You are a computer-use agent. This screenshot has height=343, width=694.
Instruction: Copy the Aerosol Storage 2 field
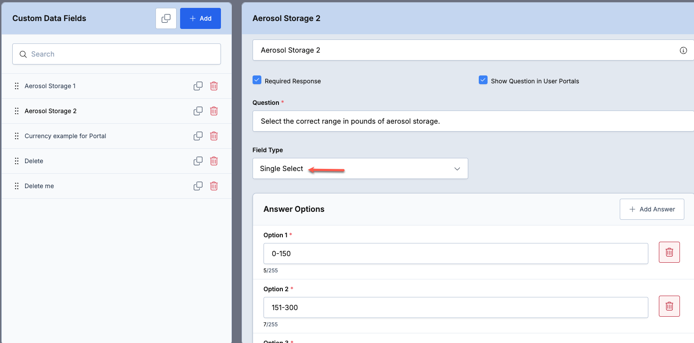coord(198,111)
